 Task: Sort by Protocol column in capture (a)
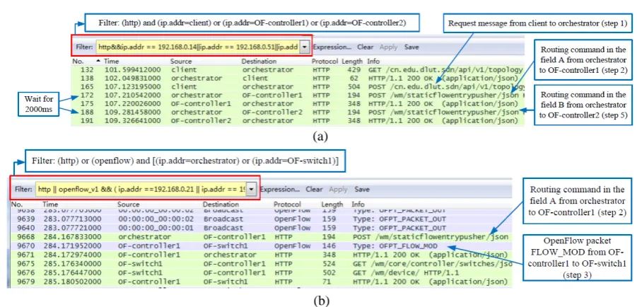click(x=325, y=62)
